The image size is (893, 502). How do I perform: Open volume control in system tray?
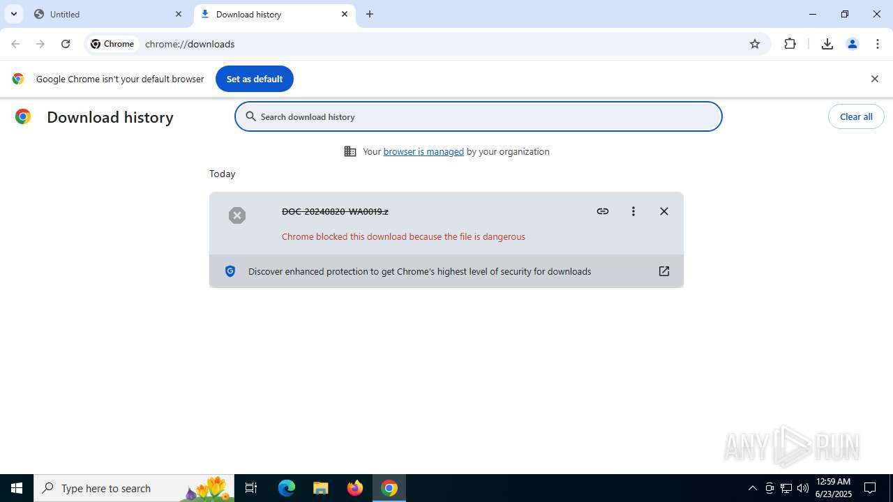(803, 488)
